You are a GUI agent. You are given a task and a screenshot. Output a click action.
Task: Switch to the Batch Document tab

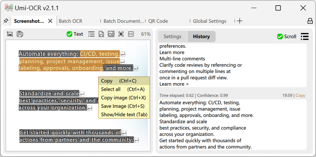[x=123, y=21]
